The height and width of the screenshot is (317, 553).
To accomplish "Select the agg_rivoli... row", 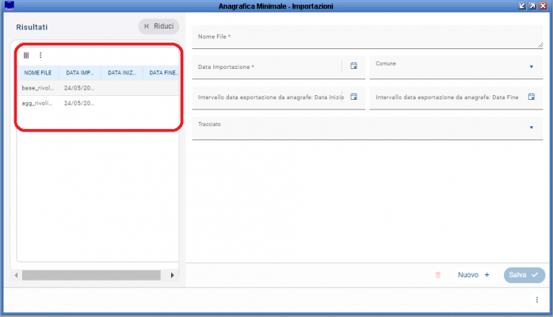I will (x=98, y=103).
